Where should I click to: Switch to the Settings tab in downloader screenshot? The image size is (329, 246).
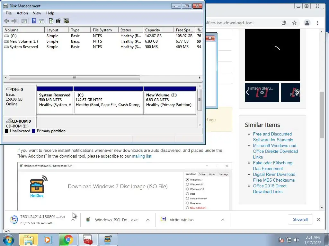(224, 175)
